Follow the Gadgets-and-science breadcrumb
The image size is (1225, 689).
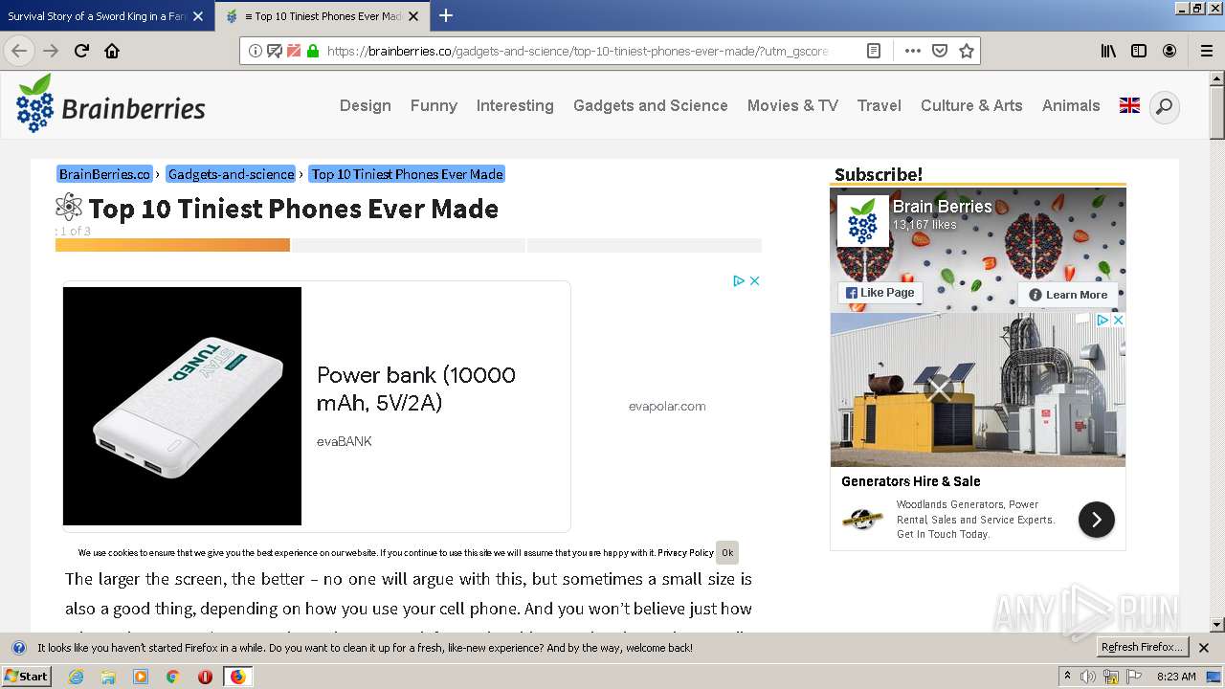(231, 174)
